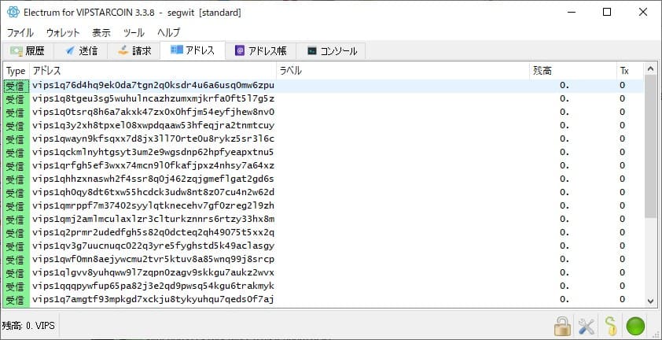
Task: Sort by the ラベル column header
Action: (403, 71)
